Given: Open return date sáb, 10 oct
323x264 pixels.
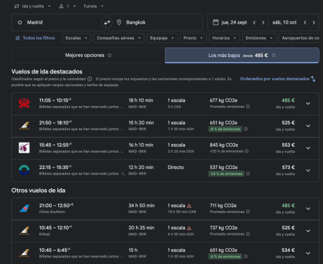Looking at the screenshot, I should [x=284, y=22].
